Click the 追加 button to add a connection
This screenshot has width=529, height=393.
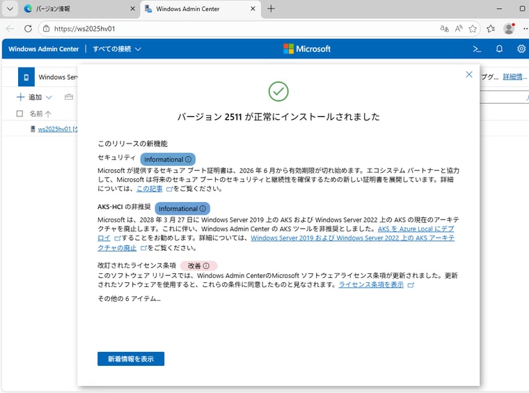[29, 98]
